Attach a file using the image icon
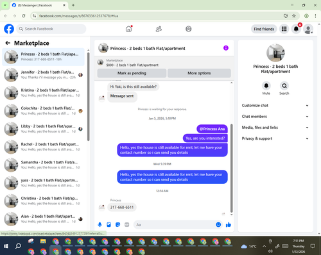This screenshot has height=255, width=321. tap(108, 225)
